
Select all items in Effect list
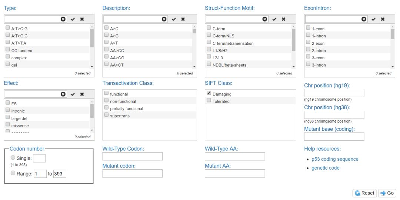73,94
